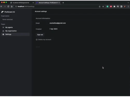Go back in browser history
Viewport: 130px width, 97px height.
pos(1,6)
